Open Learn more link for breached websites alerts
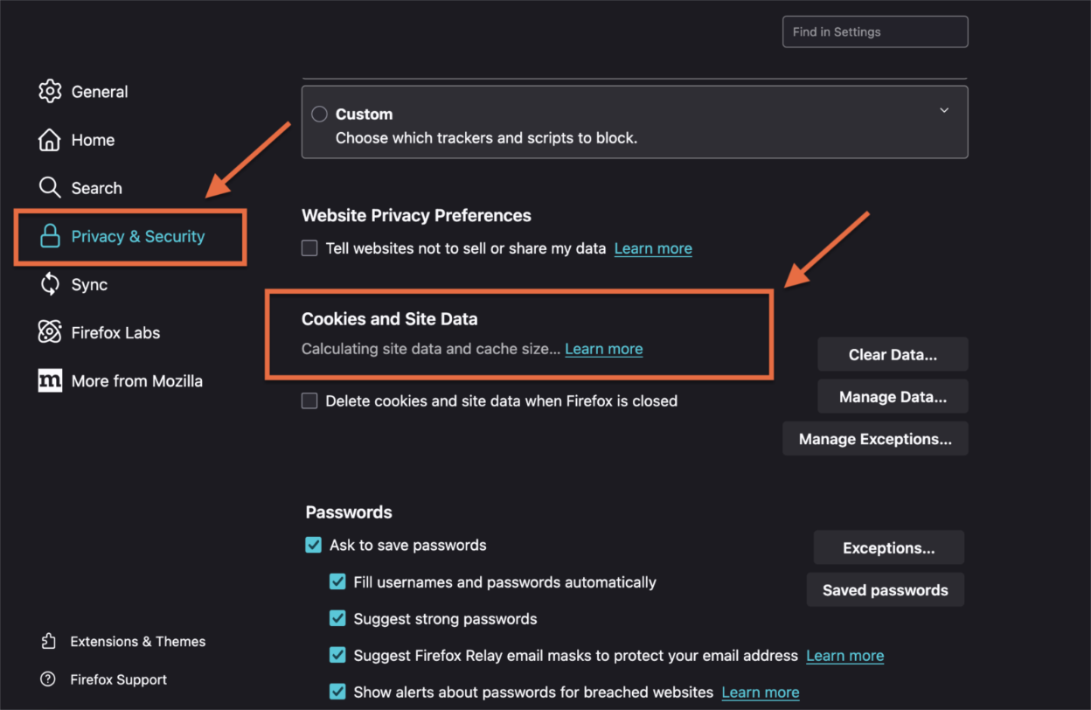Viewport: 1091px width, 710px height. [x=761, y=693]
